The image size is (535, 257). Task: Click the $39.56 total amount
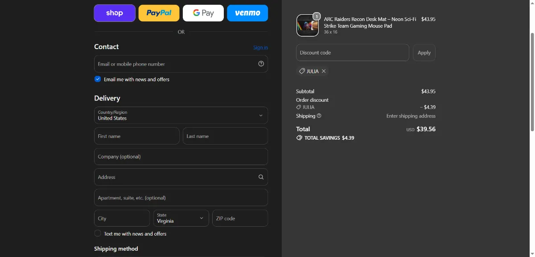(x=426, y=129)
